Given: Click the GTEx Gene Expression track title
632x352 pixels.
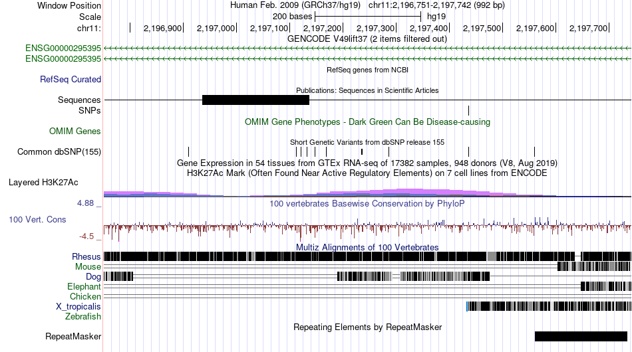Looking at the screenshot, I should [x=367, y=163].
